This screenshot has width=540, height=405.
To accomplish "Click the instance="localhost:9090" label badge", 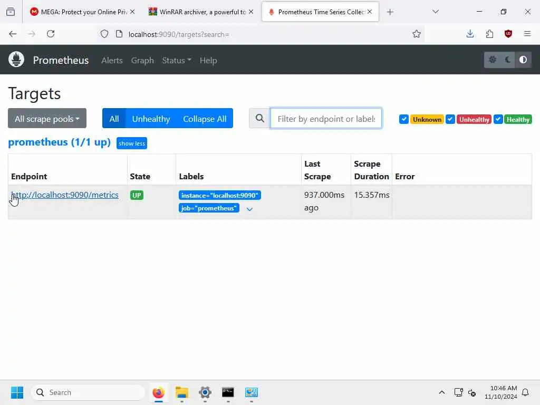I will tap(220, 195).
